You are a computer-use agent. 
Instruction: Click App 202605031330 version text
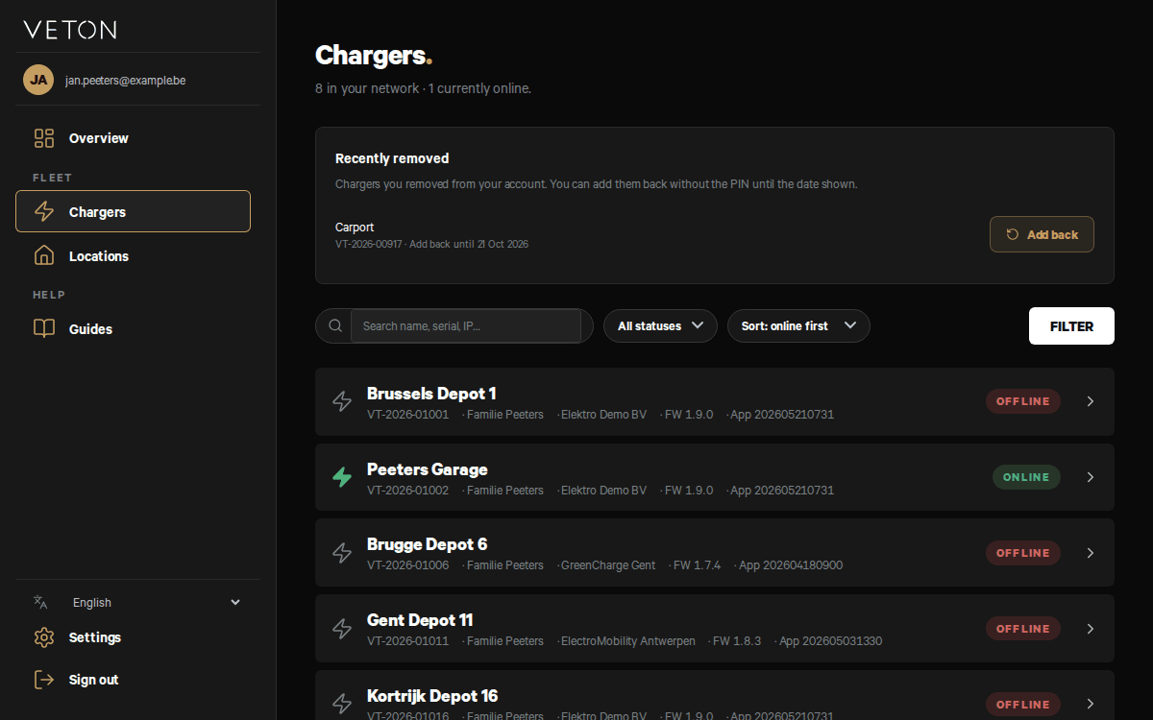[x=830, y=641]
